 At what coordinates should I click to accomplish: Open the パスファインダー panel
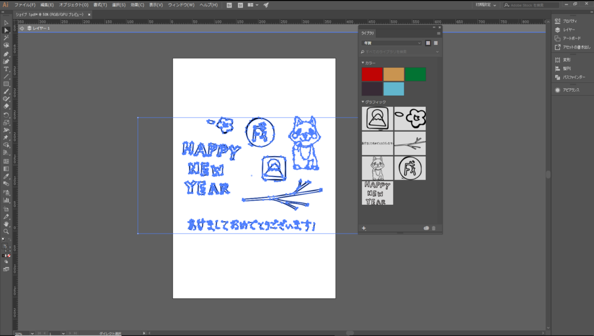coord(570,77)
